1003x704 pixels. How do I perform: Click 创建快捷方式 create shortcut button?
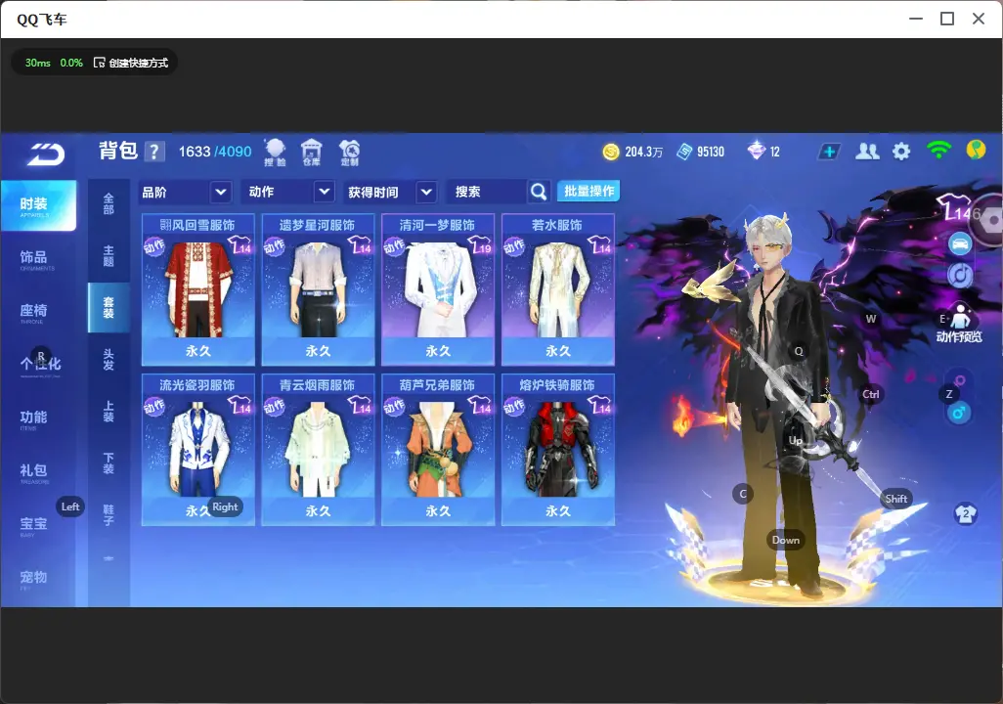(x=132, y=63)
